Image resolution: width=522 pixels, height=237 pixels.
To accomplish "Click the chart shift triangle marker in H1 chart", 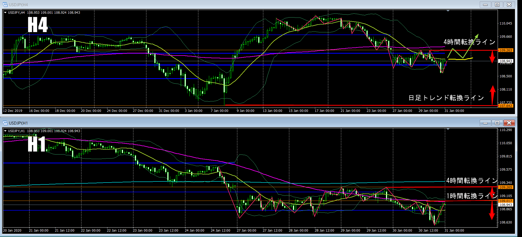I will [x=448, y=129].
